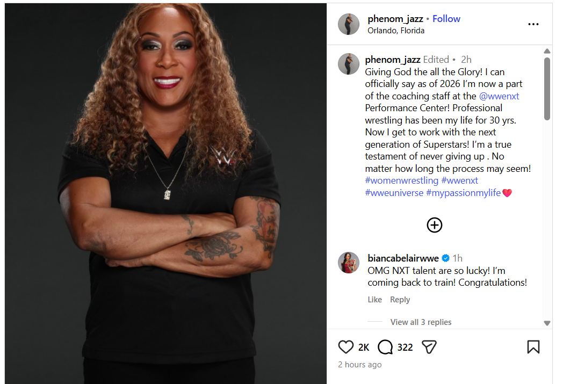Like the post with the heart icon
The width and height of the screenshot is (563, 384).
pyautogui.click(x=346, y=347)
